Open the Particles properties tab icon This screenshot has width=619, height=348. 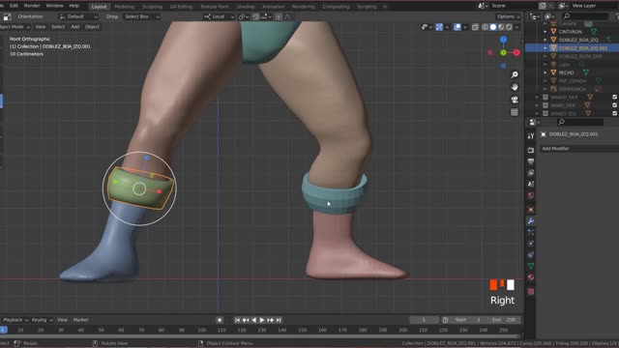coord(531,232)
